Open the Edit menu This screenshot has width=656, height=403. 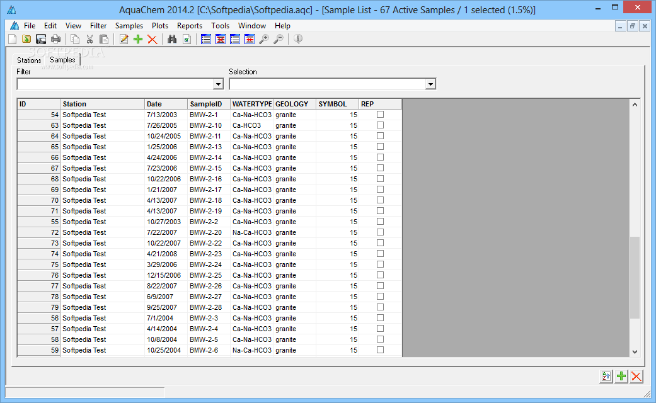(50, 25)
